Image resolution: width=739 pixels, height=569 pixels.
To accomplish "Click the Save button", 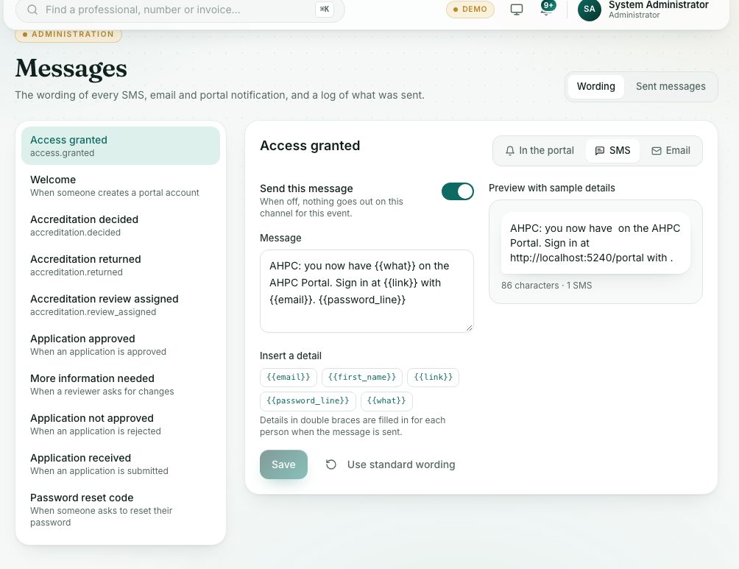I will [283, 464].
